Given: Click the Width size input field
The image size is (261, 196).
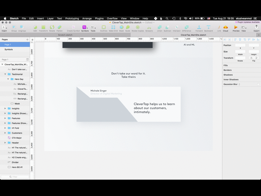Looking at the screenshot, I should point(240,52).
